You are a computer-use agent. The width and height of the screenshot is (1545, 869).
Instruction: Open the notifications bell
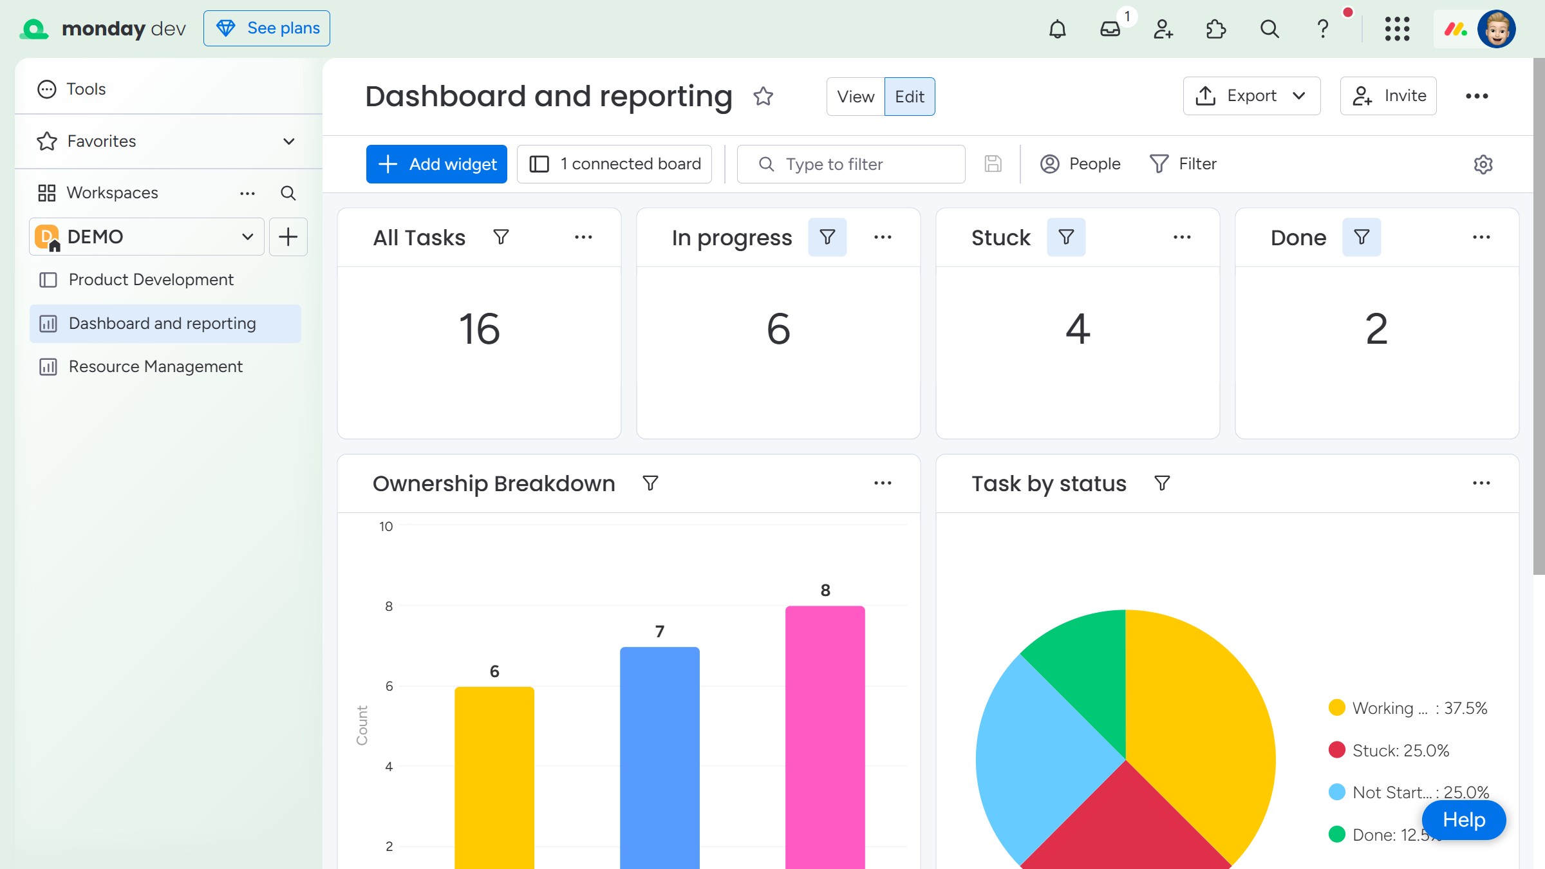[1057, 29]
